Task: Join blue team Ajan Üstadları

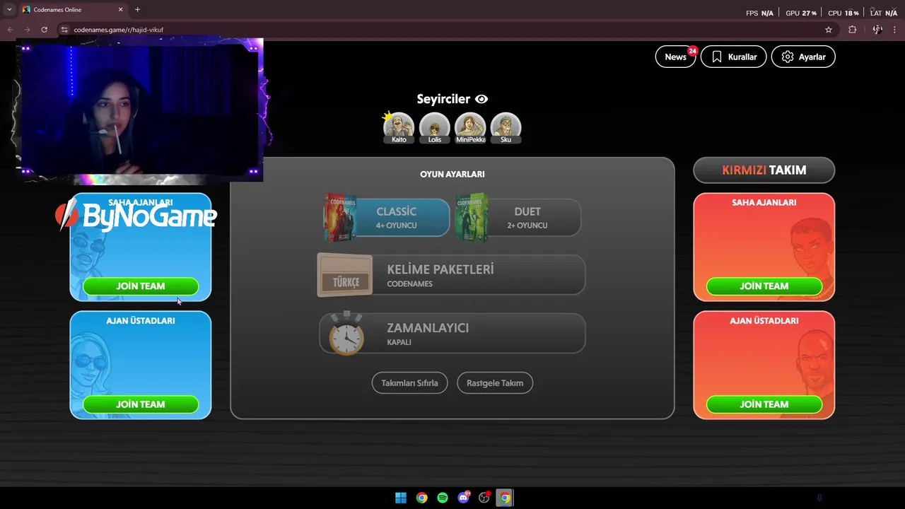Action: 141,404
